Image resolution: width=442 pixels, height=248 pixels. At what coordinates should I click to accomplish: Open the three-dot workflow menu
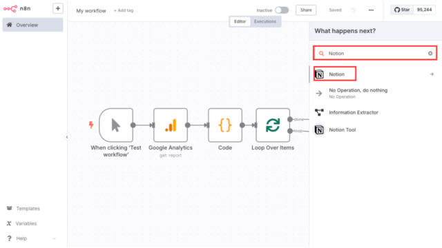pyautogui.click(x=371, y=10)
